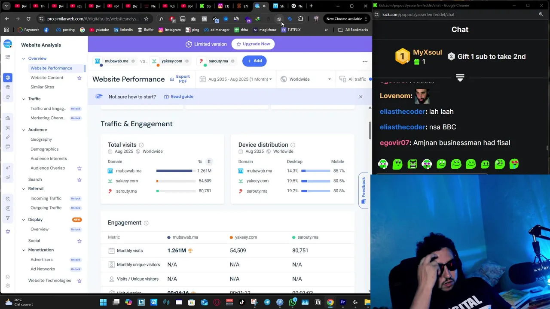Open the Windows Start button
This screenshot has width=550, height=309.
(103, 302)
